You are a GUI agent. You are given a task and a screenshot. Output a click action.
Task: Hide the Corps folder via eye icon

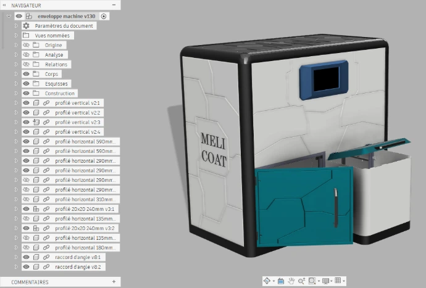27,74
